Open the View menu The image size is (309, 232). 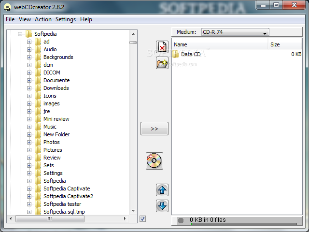(25, 19)
